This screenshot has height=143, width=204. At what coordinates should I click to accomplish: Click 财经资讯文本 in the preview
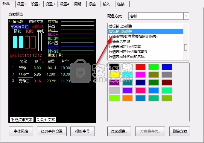point(22,120)
